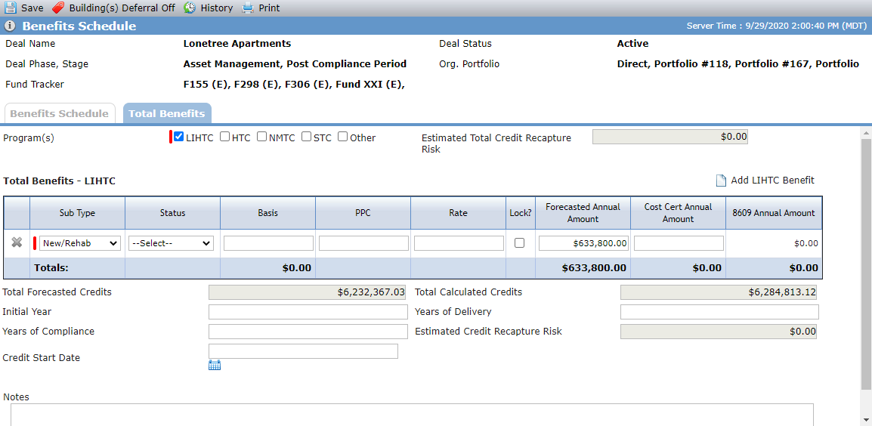Click the Status column header
The height and width of the screenshot is (426, 872).
pos(172,212)
